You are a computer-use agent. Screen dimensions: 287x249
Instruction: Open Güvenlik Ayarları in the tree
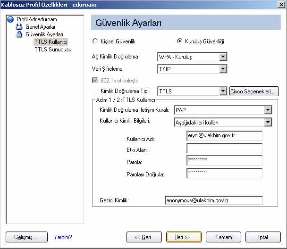tap(44, 34)
